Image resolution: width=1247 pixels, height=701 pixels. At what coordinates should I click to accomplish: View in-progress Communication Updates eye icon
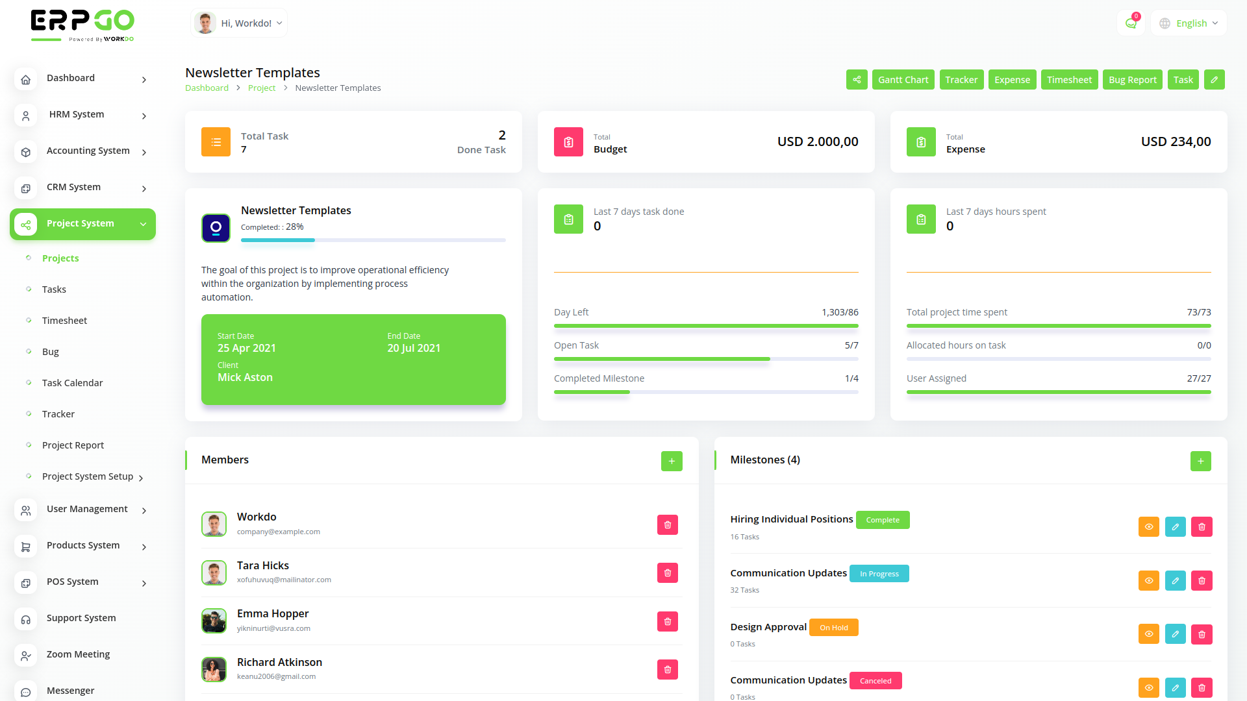pyautogui.click(x=1148, y=581)
